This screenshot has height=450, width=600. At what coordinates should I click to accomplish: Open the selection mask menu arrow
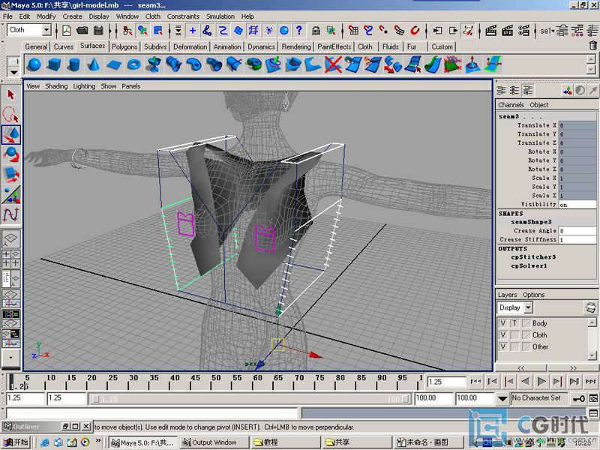pos(178,30)
